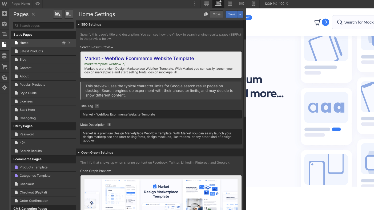Click the Open Graph preview image
Image resolution: width=374 pixels, height=210 pixels.
[161, 194]
